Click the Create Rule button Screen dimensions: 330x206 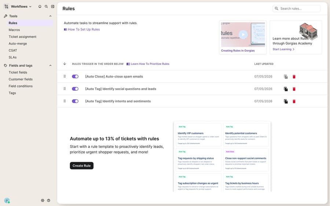coord(82,166)
